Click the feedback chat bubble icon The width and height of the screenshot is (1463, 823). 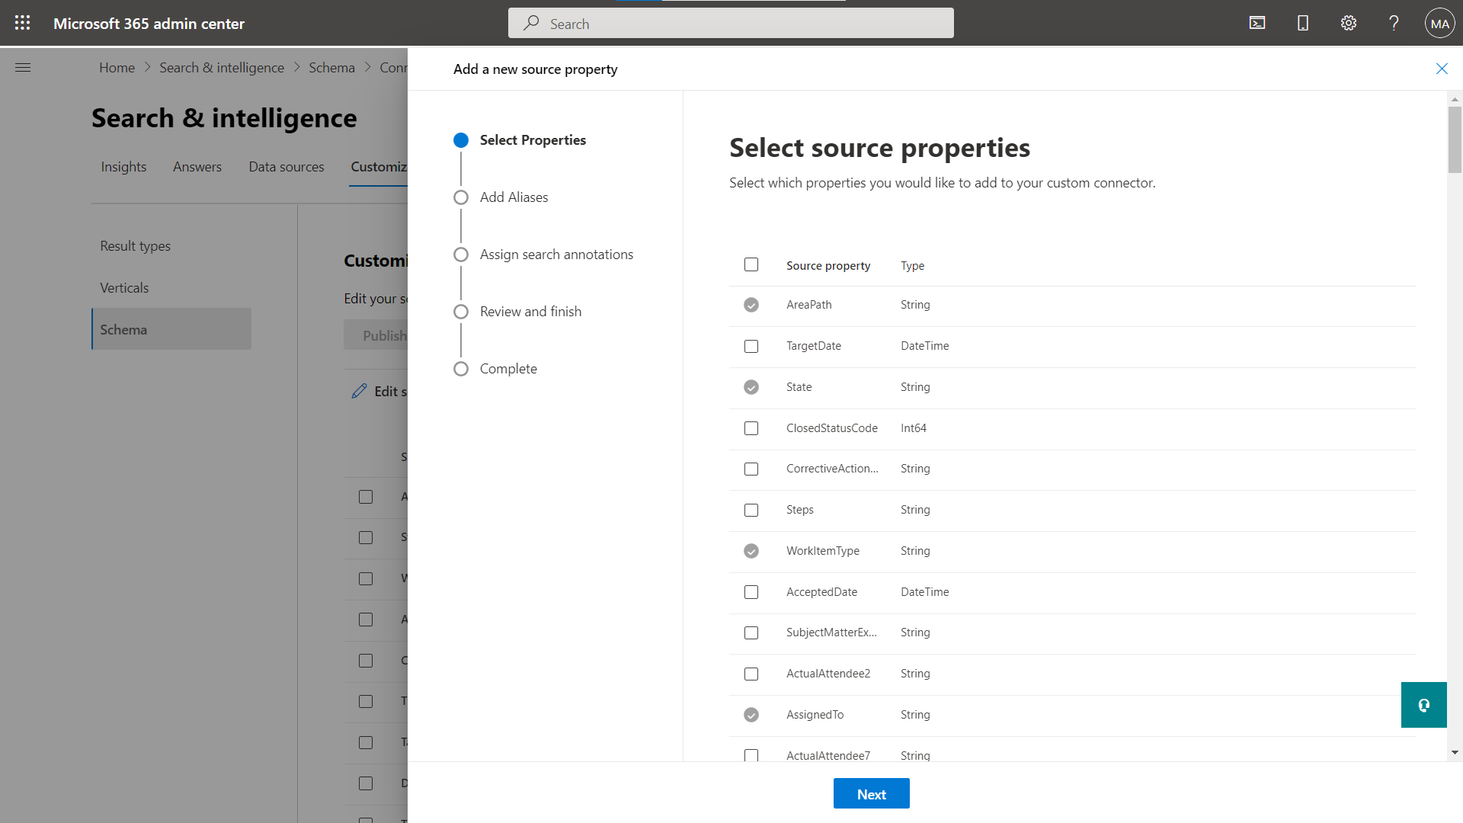pos(1424,704)
